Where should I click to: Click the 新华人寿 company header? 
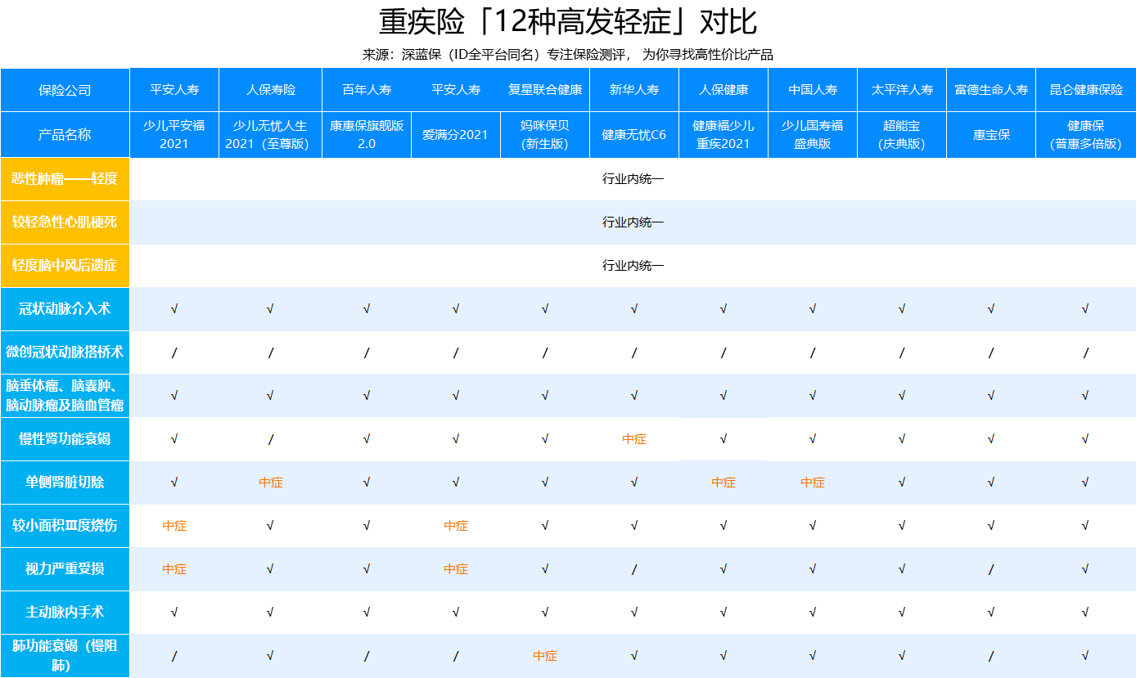tap(634, 90)
